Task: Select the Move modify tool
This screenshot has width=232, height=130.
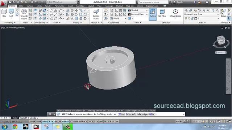Action: pos(76,10)
